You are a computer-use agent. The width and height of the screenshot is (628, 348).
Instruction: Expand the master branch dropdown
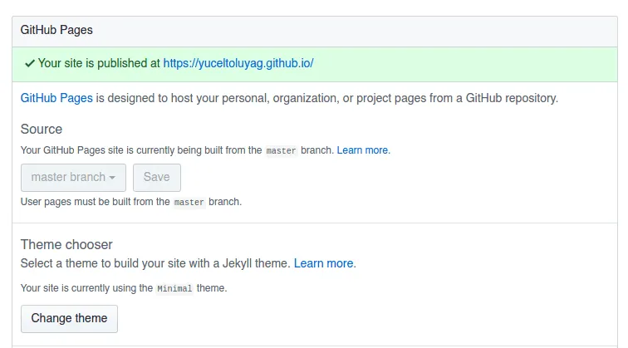[x=73, y=178]
